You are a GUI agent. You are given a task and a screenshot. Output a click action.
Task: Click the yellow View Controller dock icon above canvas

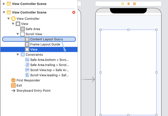tap(123, 4)
